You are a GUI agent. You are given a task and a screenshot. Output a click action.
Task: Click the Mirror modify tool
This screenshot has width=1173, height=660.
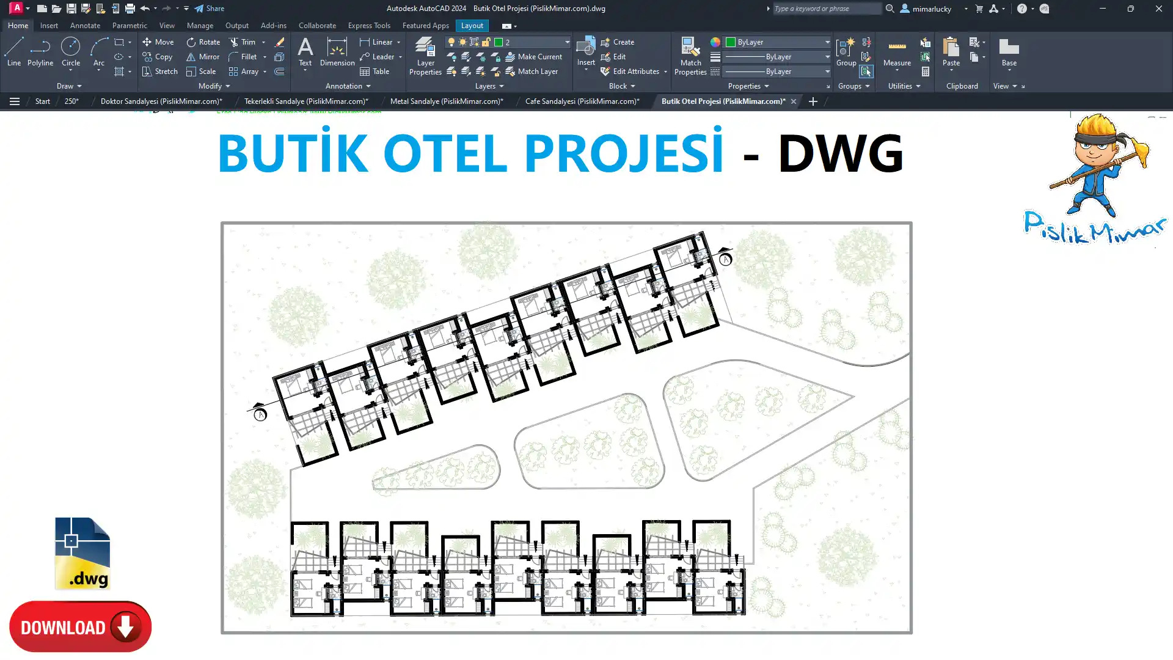pyautogui.click(x=203, y=57)
